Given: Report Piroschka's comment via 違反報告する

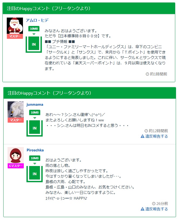Looking at the screenshot, I should pyautogui.click(x=154, y=209).
